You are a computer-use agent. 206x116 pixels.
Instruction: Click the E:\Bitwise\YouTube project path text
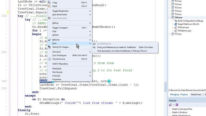tap(187, 90)
